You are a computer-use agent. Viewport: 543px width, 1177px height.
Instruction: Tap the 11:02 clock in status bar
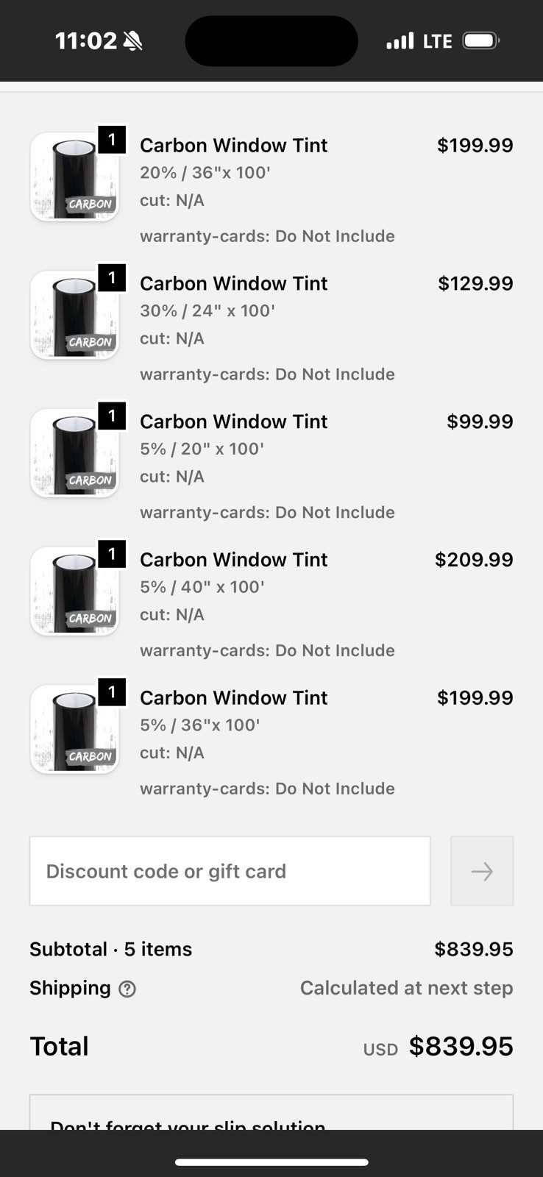click(x=85, y=40)
